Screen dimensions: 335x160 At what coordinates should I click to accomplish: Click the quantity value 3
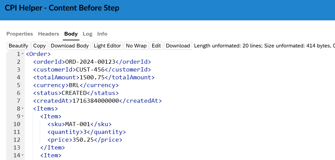click(85, 132)
